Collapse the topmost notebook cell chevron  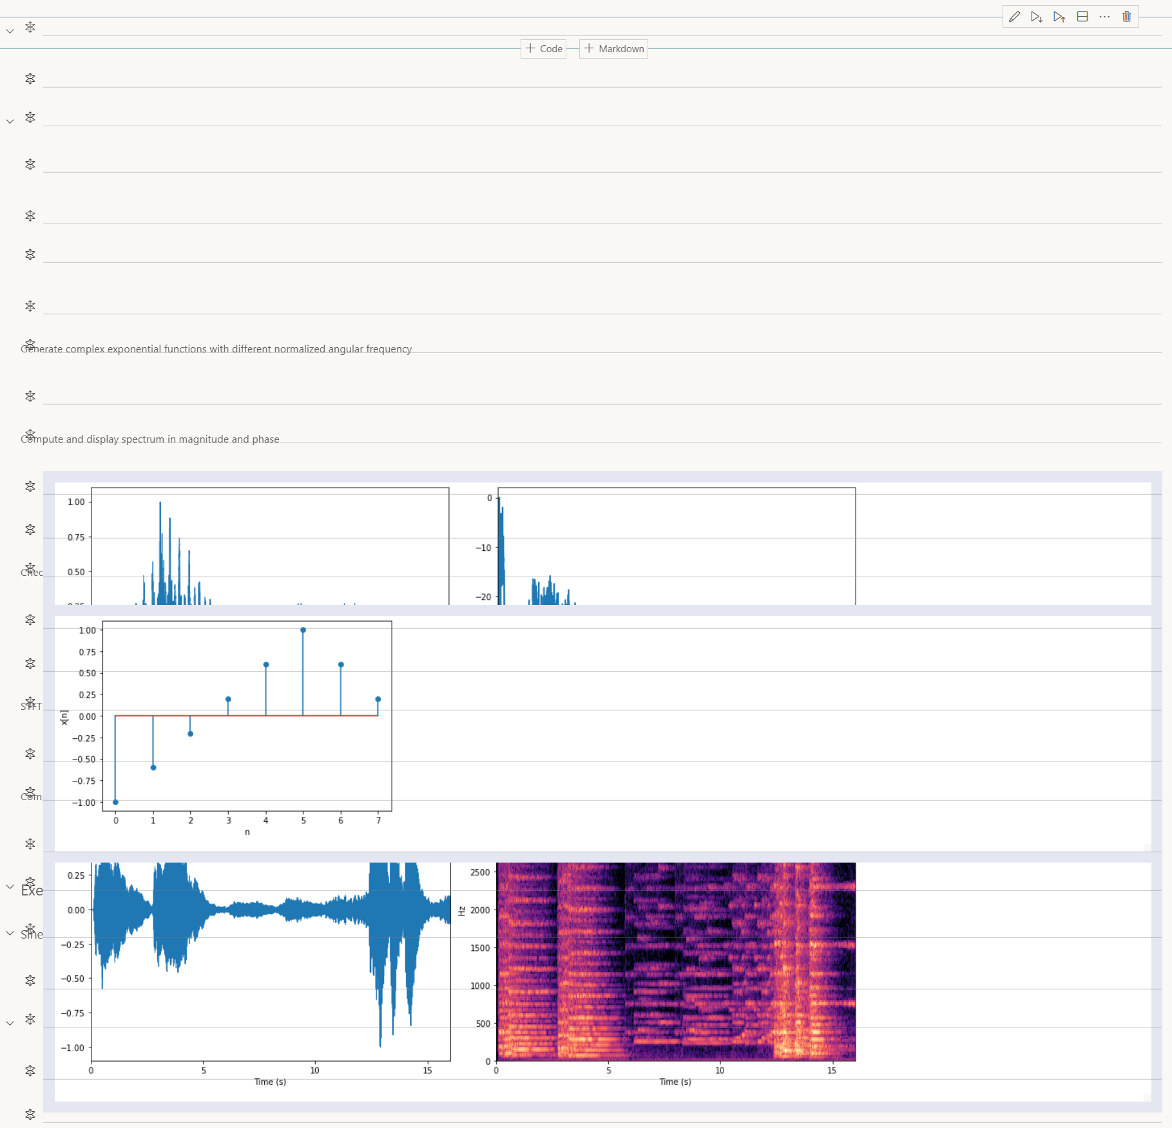click(9, 31)
